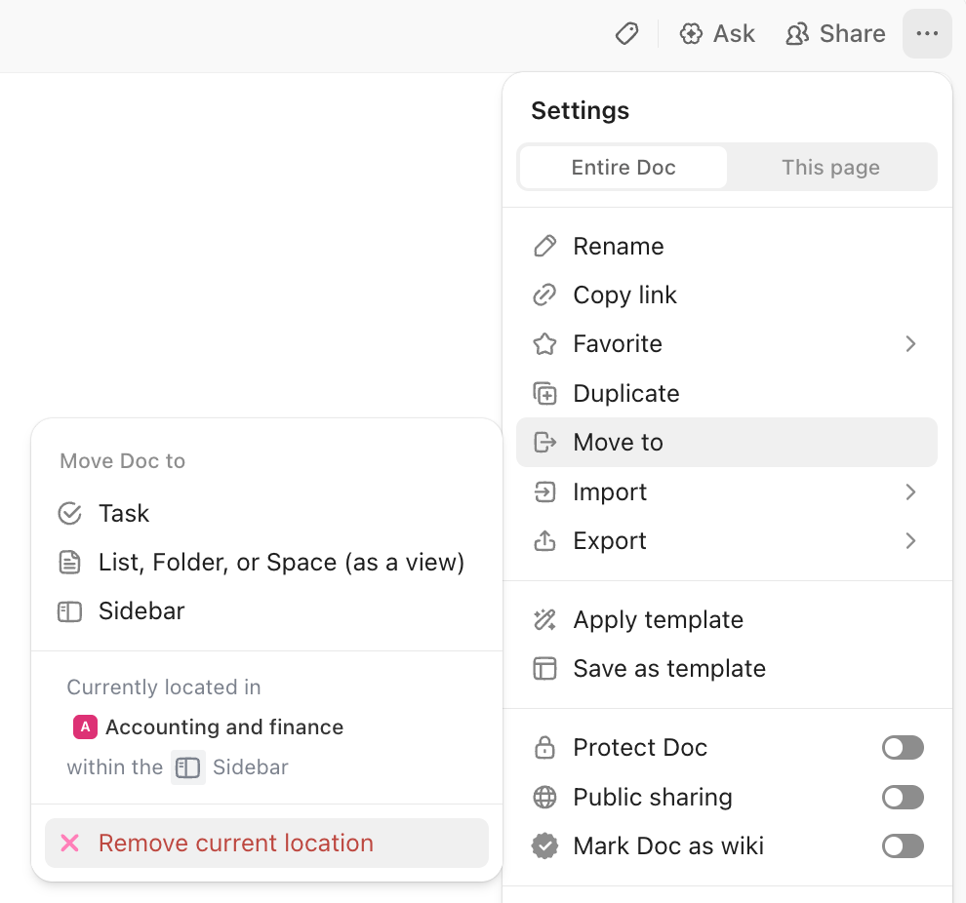Switch to the This page tab
The image size is (966, 903).
tap(830, 167)
